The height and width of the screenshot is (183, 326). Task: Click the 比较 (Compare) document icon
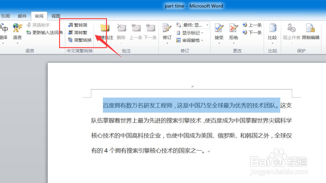point(272,28)
